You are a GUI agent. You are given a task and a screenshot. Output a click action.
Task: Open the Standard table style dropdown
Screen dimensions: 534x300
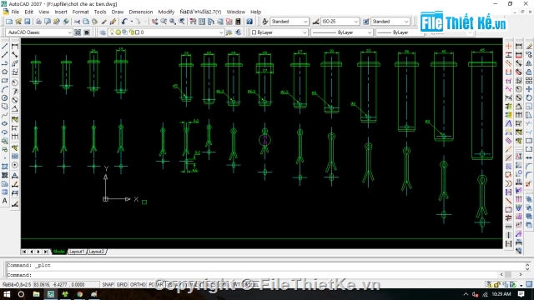tap(406, 22)
